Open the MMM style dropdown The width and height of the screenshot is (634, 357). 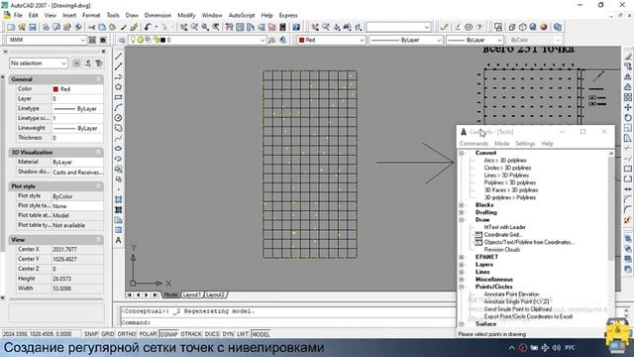click(x=82, y=40)
